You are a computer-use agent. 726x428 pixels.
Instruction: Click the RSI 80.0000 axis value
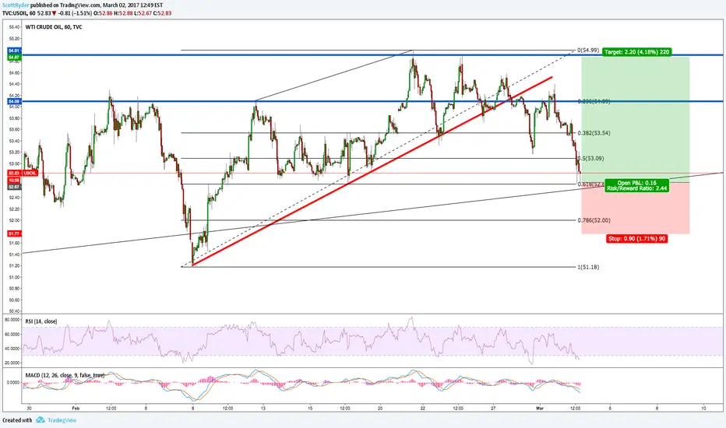click(x=12, y=320)
